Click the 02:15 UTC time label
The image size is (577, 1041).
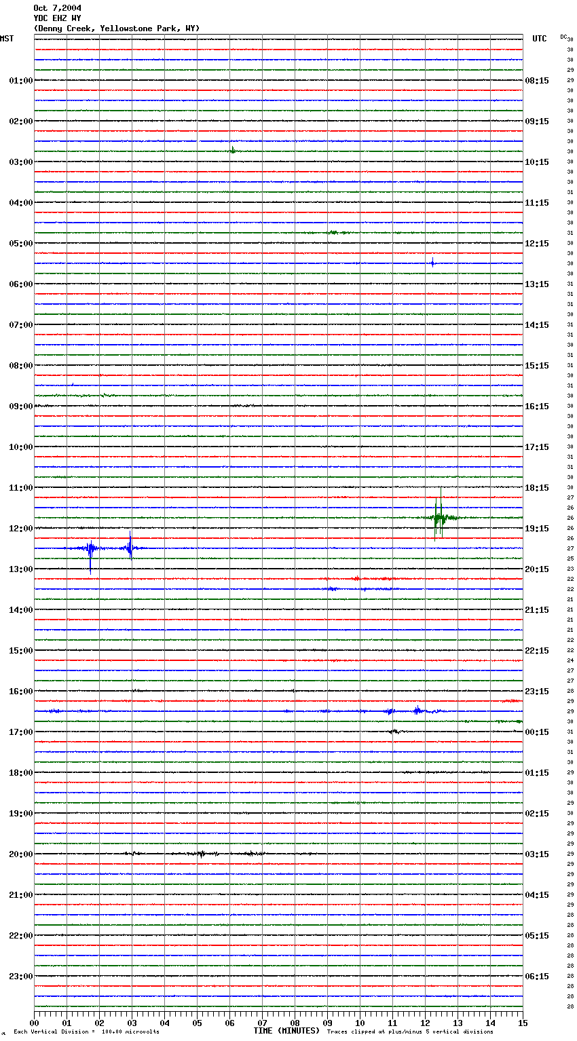click(537, 814)
